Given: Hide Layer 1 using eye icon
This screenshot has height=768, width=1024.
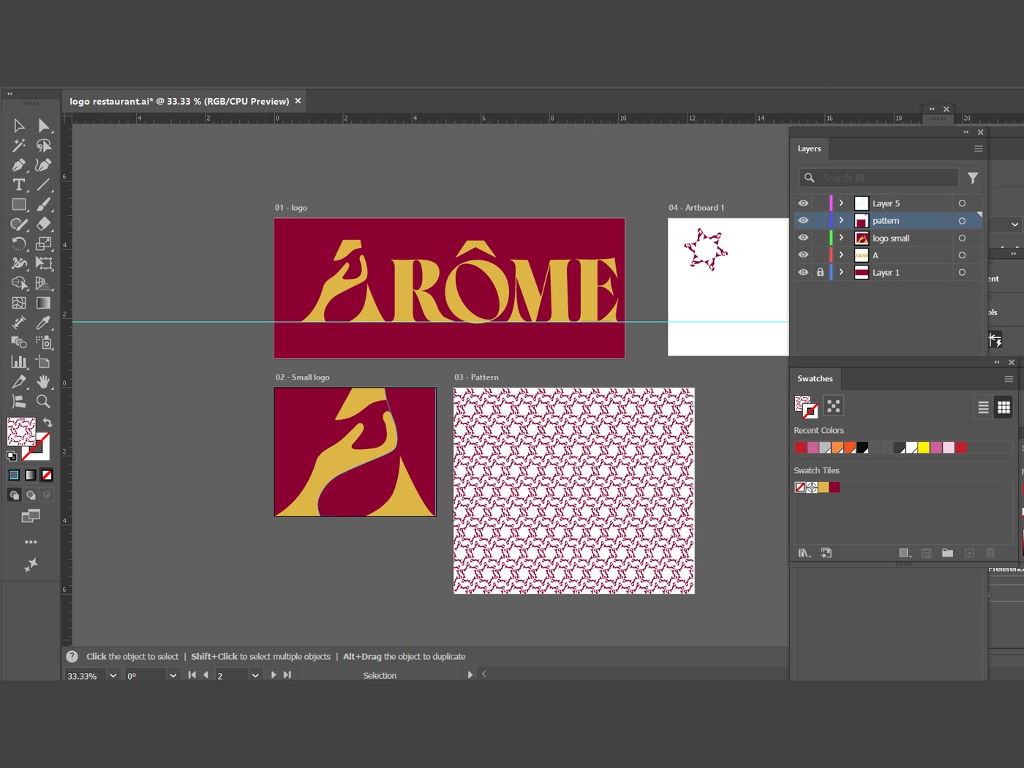Looking at the screenshot, I should point(803,272).
